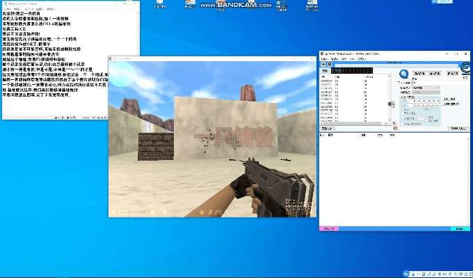Viewport: 473px width, 278px height.
Task: Click the blue magnifier scan icon
Action: click(404, 74)
